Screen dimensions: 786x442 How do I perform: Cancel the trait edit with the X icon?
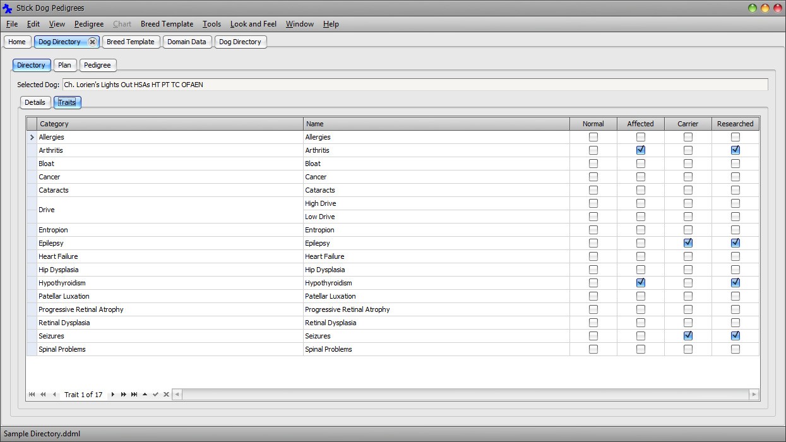166,394
